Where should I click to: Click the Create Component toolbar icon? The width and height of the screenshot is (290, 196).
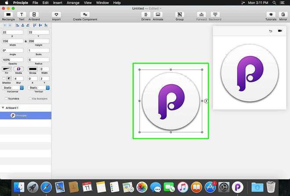pyautogui.click(x=85, y=15)
